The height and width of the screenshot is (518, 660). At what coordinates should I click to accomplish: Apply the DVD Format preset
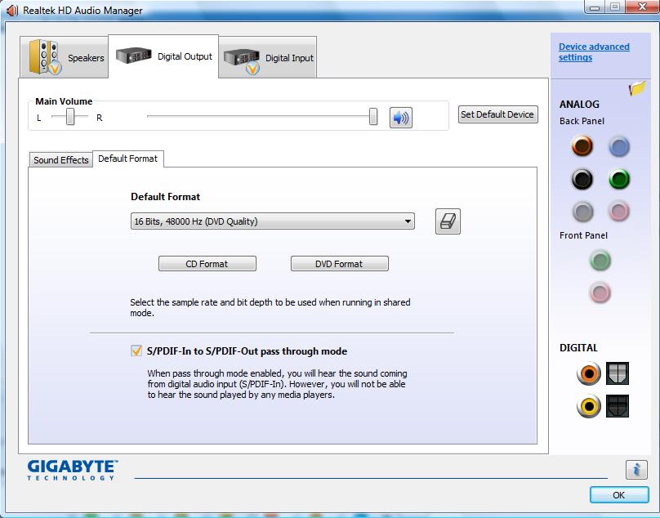coord(339,264)
